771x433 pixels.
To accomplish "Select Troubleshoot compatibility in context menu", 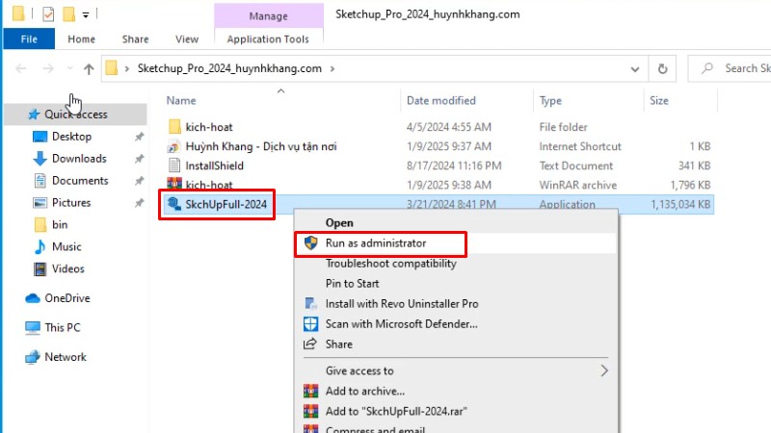I will (390, 264).
